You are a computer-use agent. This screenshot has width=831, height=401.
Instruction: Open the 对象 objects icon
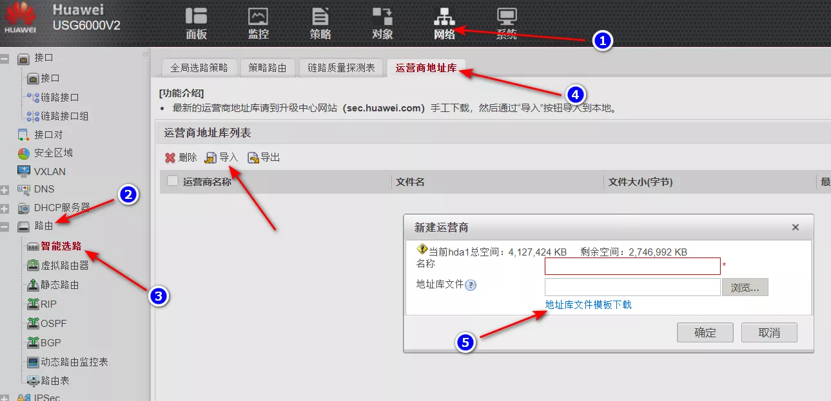(x=382, y=17)
